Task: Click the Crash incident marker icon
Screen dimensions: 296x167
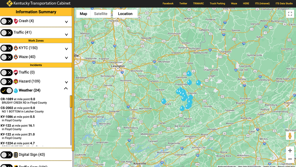Action: click(x=16, y=21)
